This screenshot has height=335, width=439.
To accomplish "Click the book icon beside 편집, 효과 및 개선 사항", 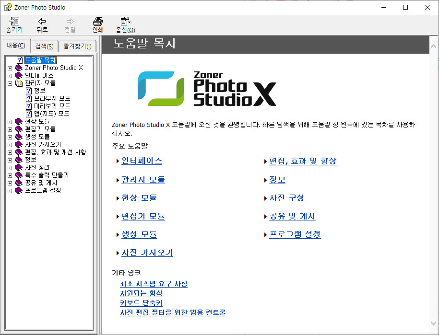I will coord(19,152).
